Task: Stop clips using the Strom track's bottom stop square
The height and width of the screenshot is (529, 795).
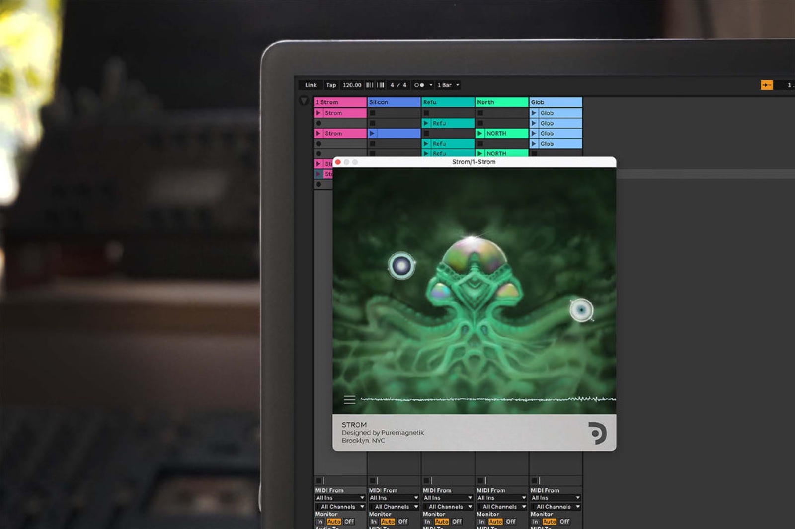Action: (x=318, y=481)
